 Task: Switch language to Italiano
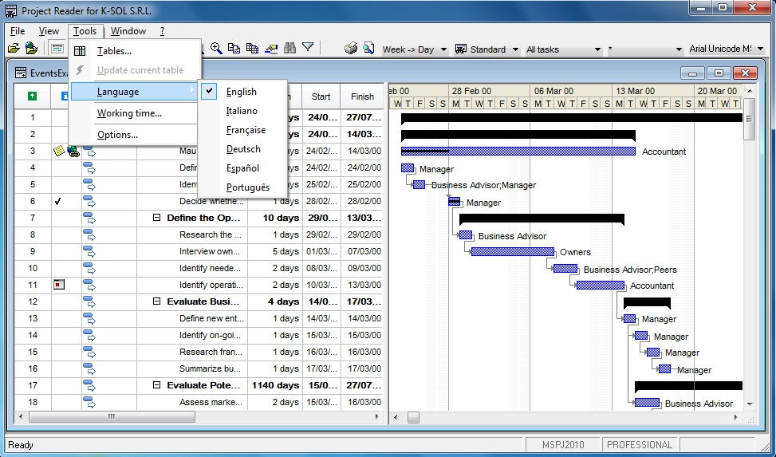point(242,111)
